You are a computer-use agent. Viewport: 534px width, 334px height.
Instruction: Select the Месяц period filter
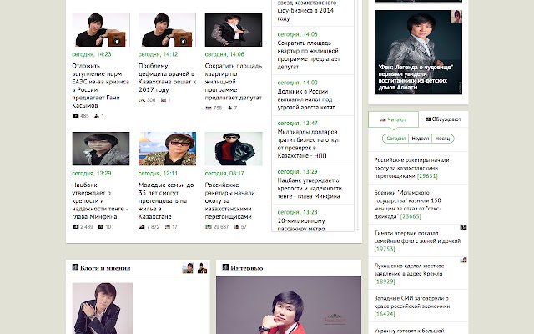click(x=442, y=139)
